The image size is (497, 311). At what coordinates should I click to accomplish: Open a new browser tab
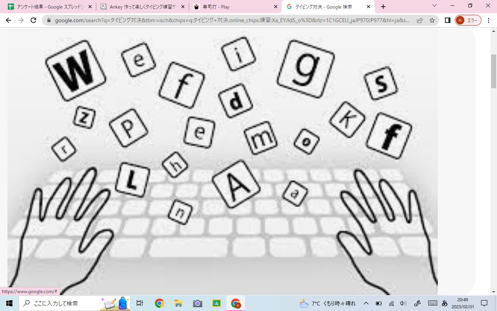(x=383, y=7)
